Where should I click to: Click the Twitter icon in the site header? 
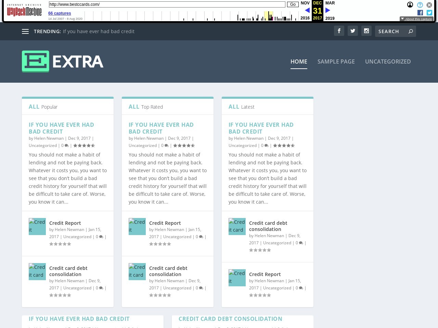pos(353,31)
